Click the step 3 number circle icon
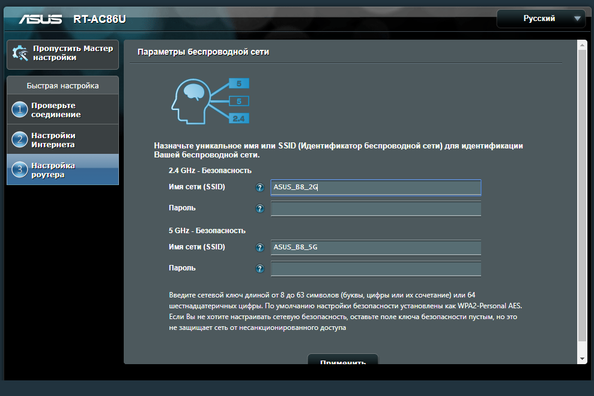This screenshot has width=594, height=396. (20, 169)
